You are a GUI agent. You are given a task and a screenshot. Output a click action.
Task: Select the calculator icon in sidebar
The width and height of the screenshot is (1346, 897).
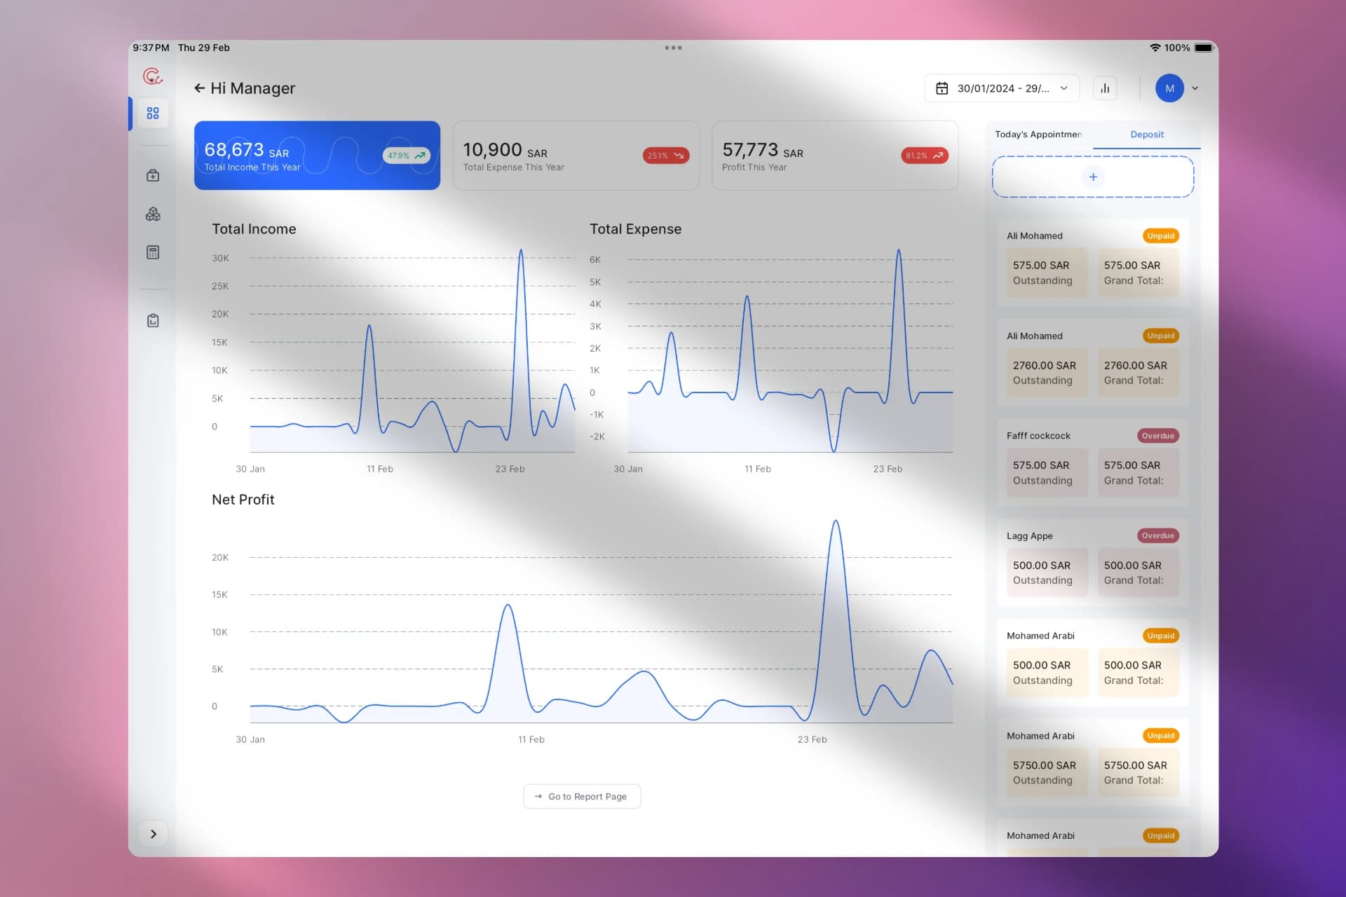(x=153, y=252)
